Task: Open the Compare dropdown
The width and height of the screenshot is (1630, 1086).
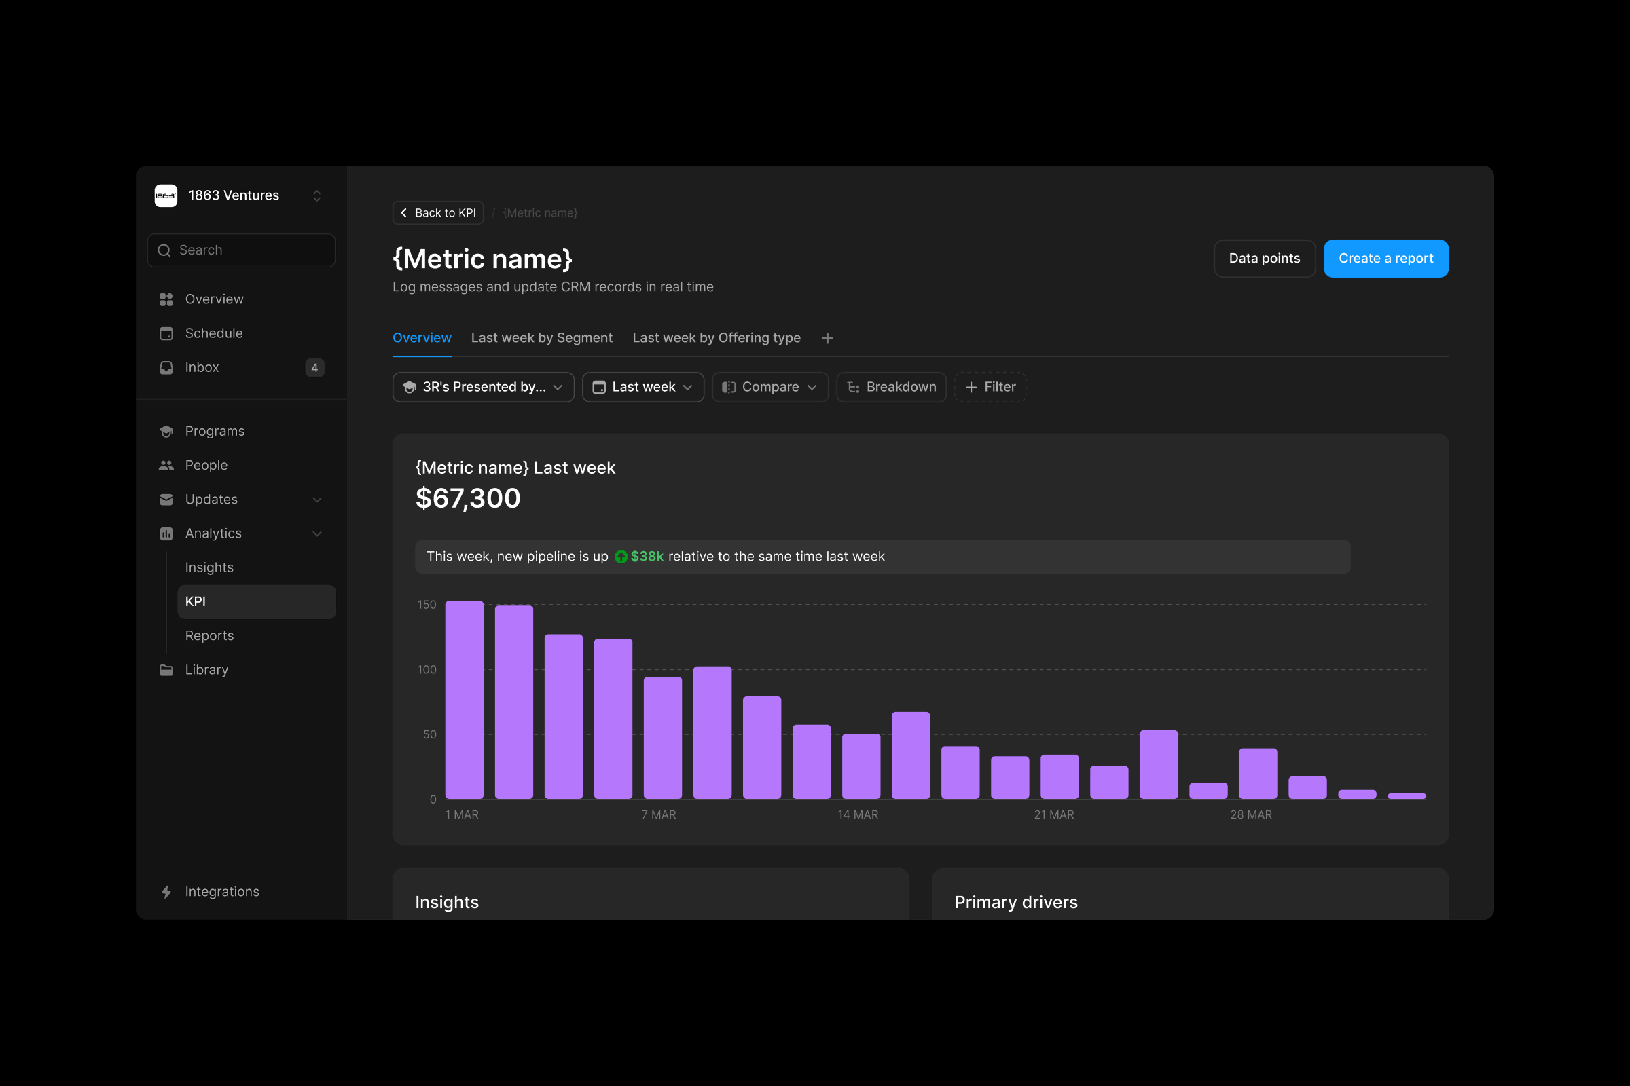Action: tap(769, 387)
